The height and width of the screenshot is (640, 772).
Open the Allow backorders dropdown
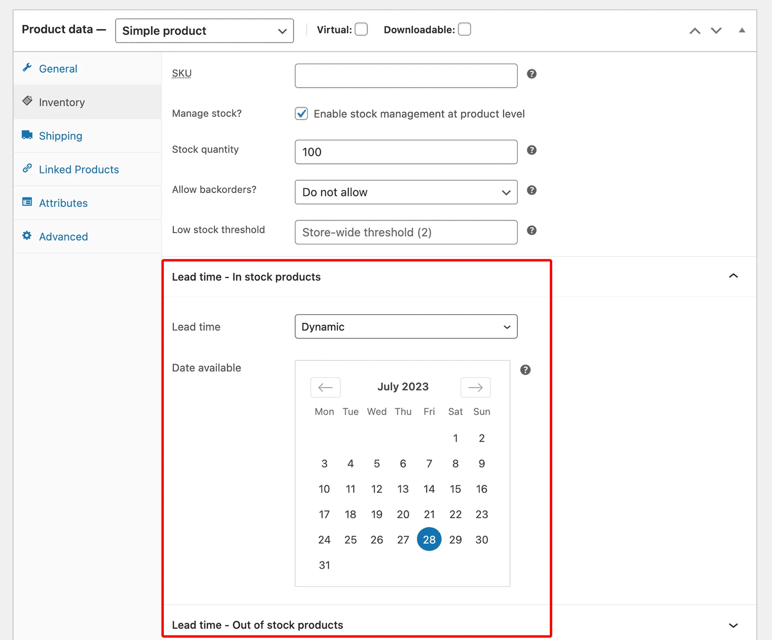pyautogui.click(x=405, y=192)
